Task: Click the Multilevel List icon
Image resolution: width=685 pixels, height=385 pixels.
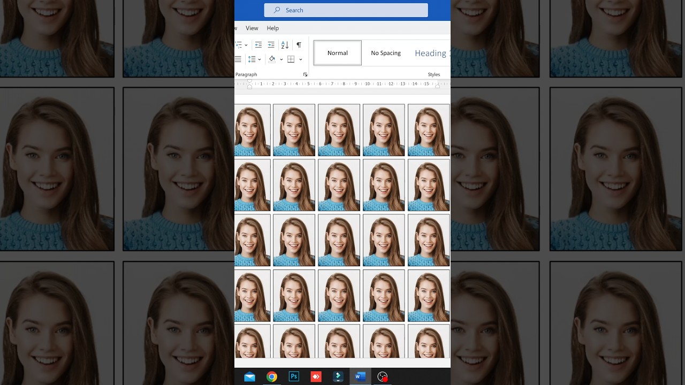Action: click(x=239, y=45)
